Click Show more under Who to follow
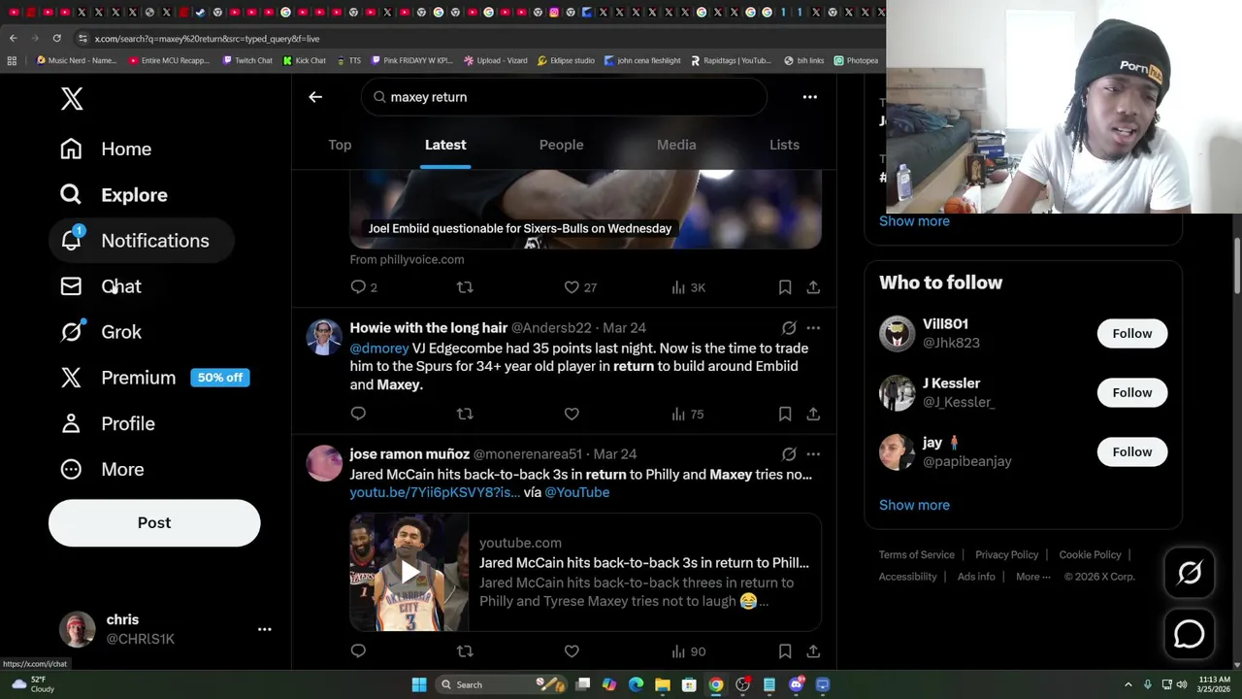The height and width of the screenshot is (699, 1242). pos(914,505)
